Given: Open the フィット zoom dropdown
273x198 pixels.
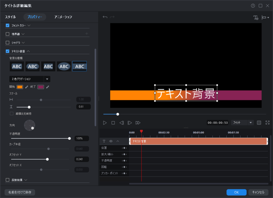Looking at the screenshot, I should click(x=250, y=123).
